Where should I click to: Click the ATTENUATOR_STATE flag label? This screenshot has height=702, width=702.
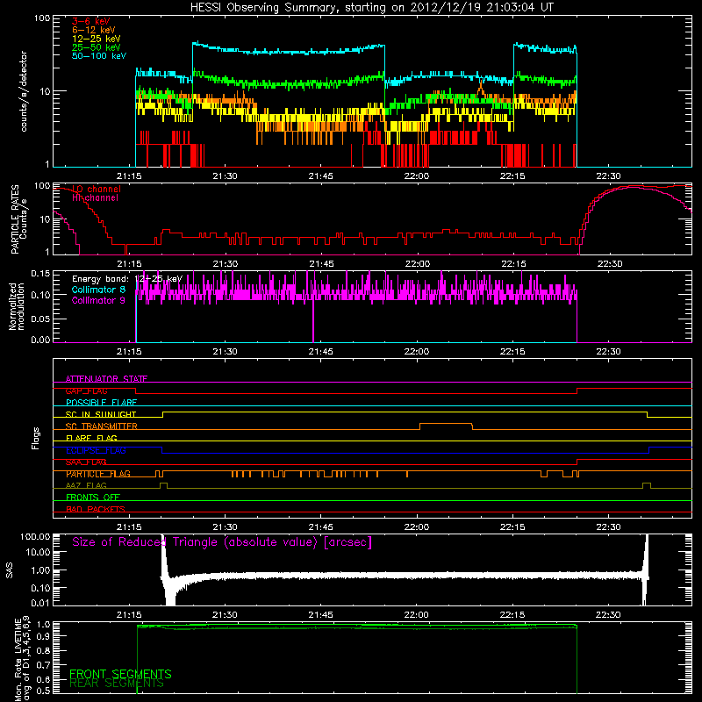pos(106,379)
